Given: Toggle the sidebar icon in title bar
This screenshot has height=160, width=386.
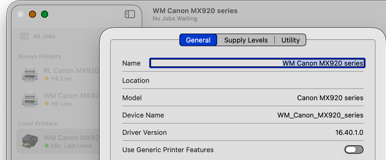Looking at the screenshot, I should [130, 14].
